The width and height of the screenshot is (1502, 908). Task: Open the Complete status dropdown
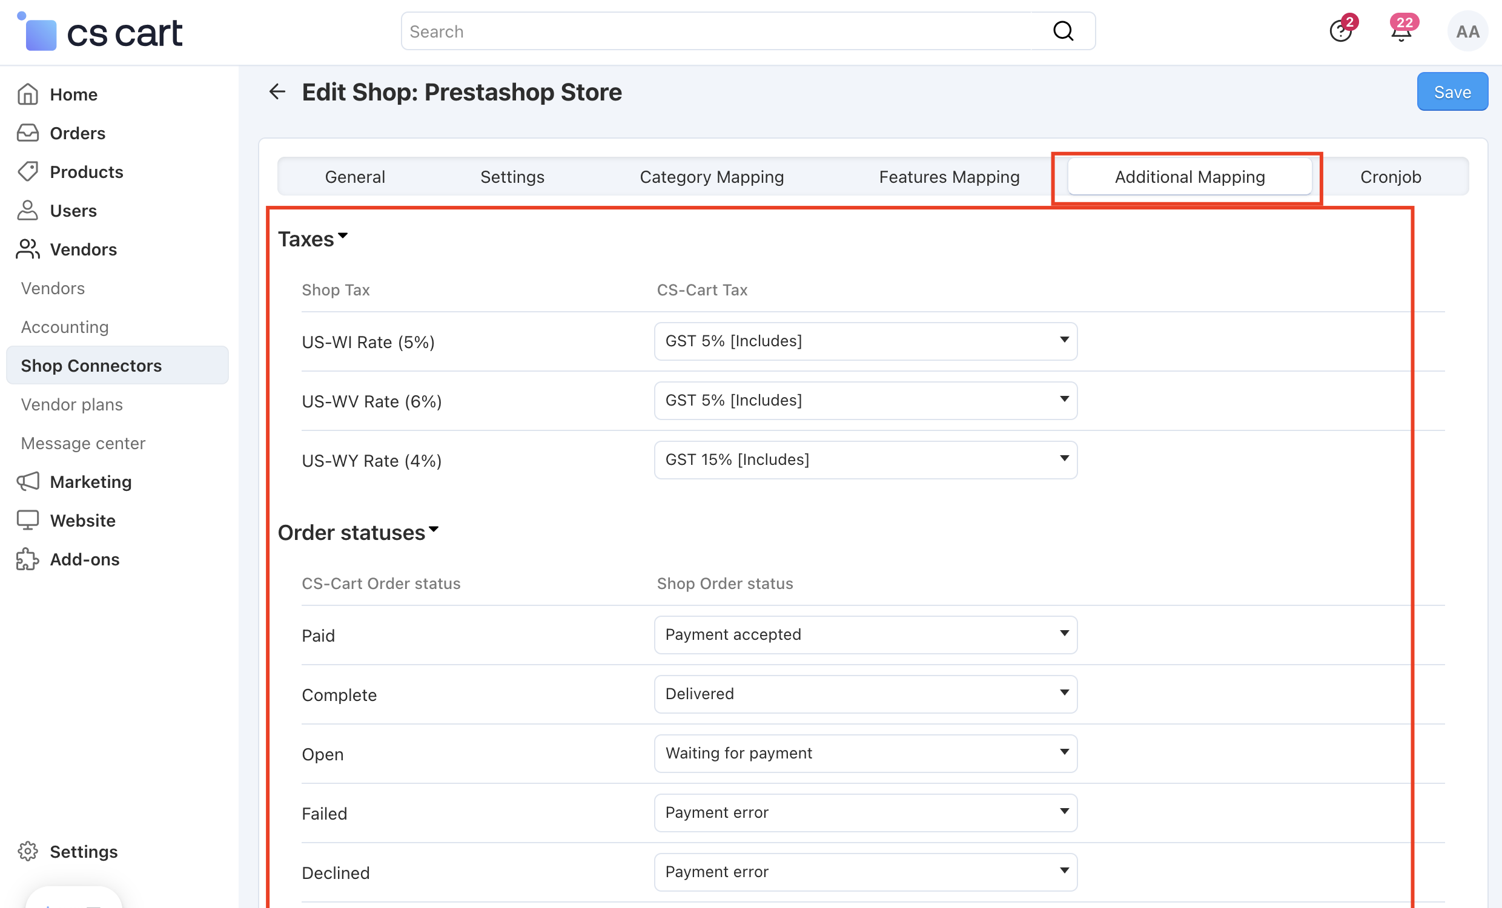[865, 694]
